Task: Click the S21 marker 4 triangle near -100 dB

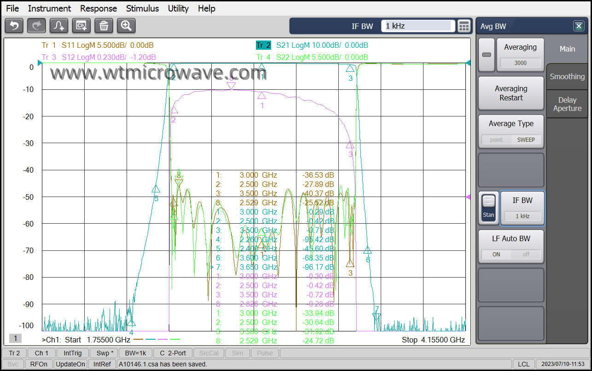Action: pos(131,322)
